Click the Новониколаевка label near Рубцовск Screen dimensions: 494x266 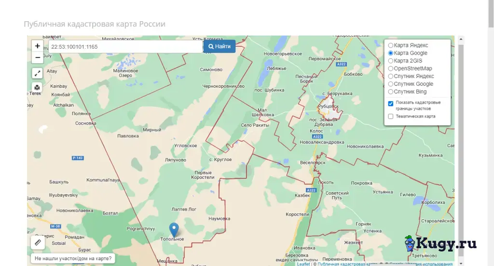(x=365, y=146)
